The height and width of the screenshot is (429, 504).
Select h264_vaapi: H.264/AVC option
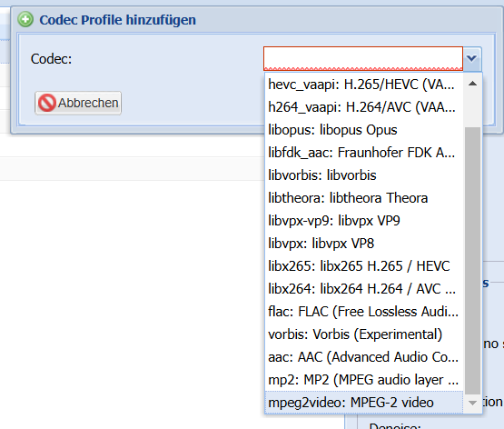point(364,107)
